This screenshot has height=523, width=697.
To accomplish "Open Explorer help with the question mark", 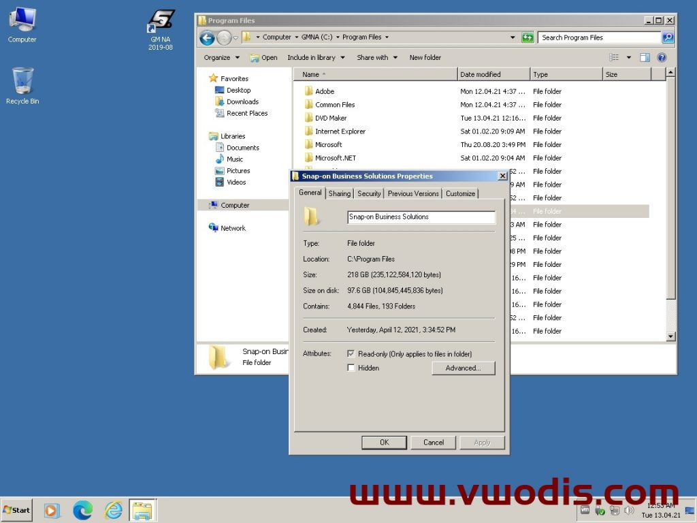I will pyautogui.click(x=662, y=57).
